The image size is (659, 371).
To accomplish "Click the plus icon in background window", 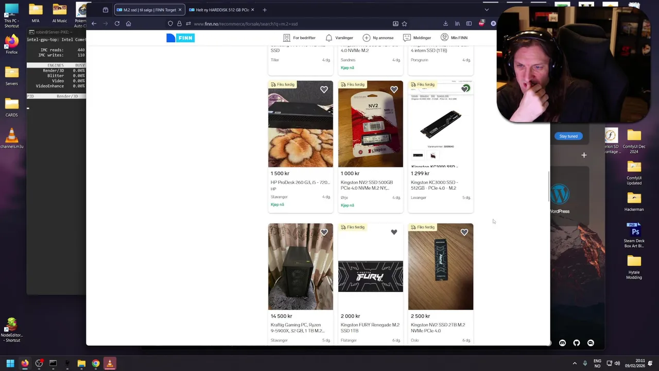I will [584, 155].
